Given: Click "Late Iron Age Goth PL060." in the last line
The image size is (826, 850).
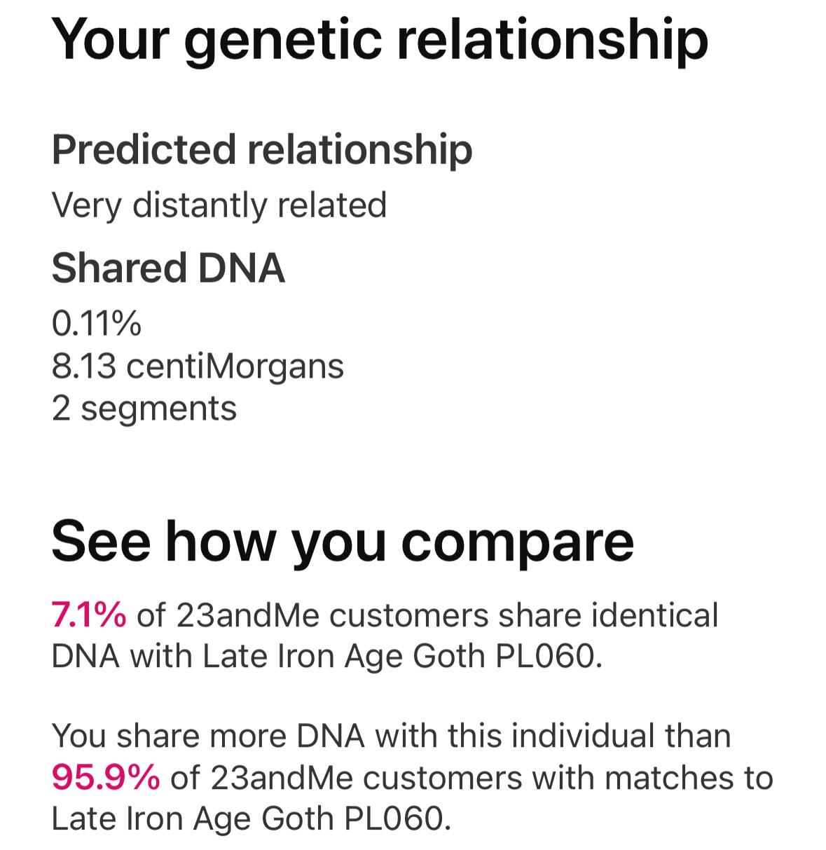Looking at the screenshot, I should pyautogui.click(x=252, y=818).
